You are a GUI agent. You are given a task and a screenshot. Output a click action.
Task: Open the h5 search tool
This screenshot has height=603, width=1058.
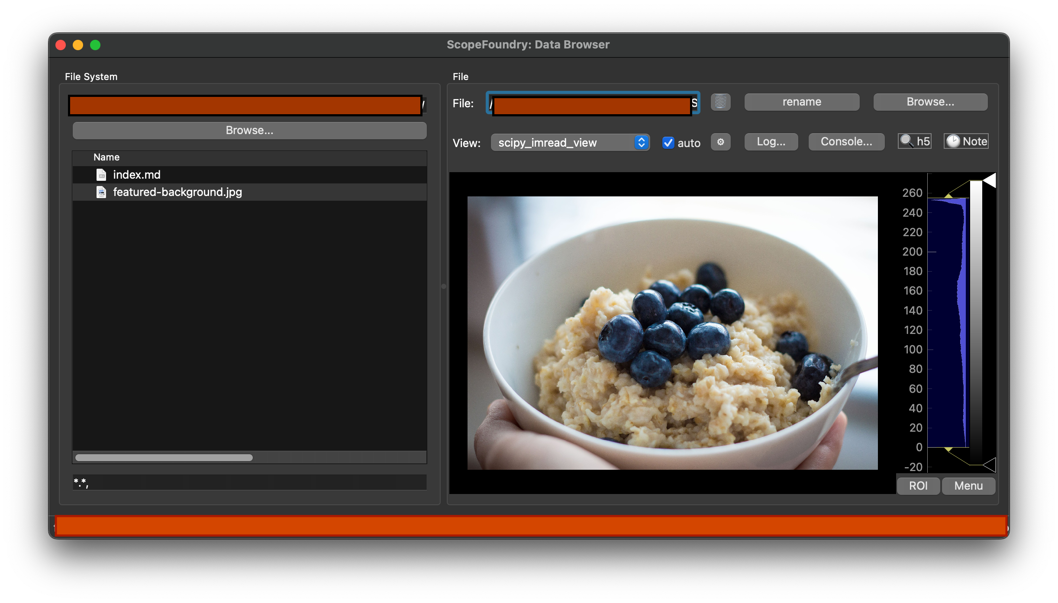(914, 141)
